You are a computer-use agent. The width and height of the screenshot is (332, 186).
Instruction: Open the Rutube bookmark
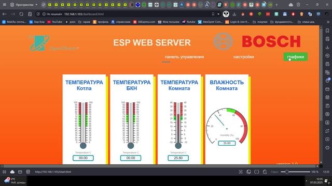tap(189, 22)
